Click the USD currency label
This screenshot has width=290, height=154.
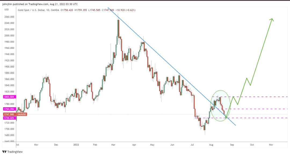tap(7, 10)
